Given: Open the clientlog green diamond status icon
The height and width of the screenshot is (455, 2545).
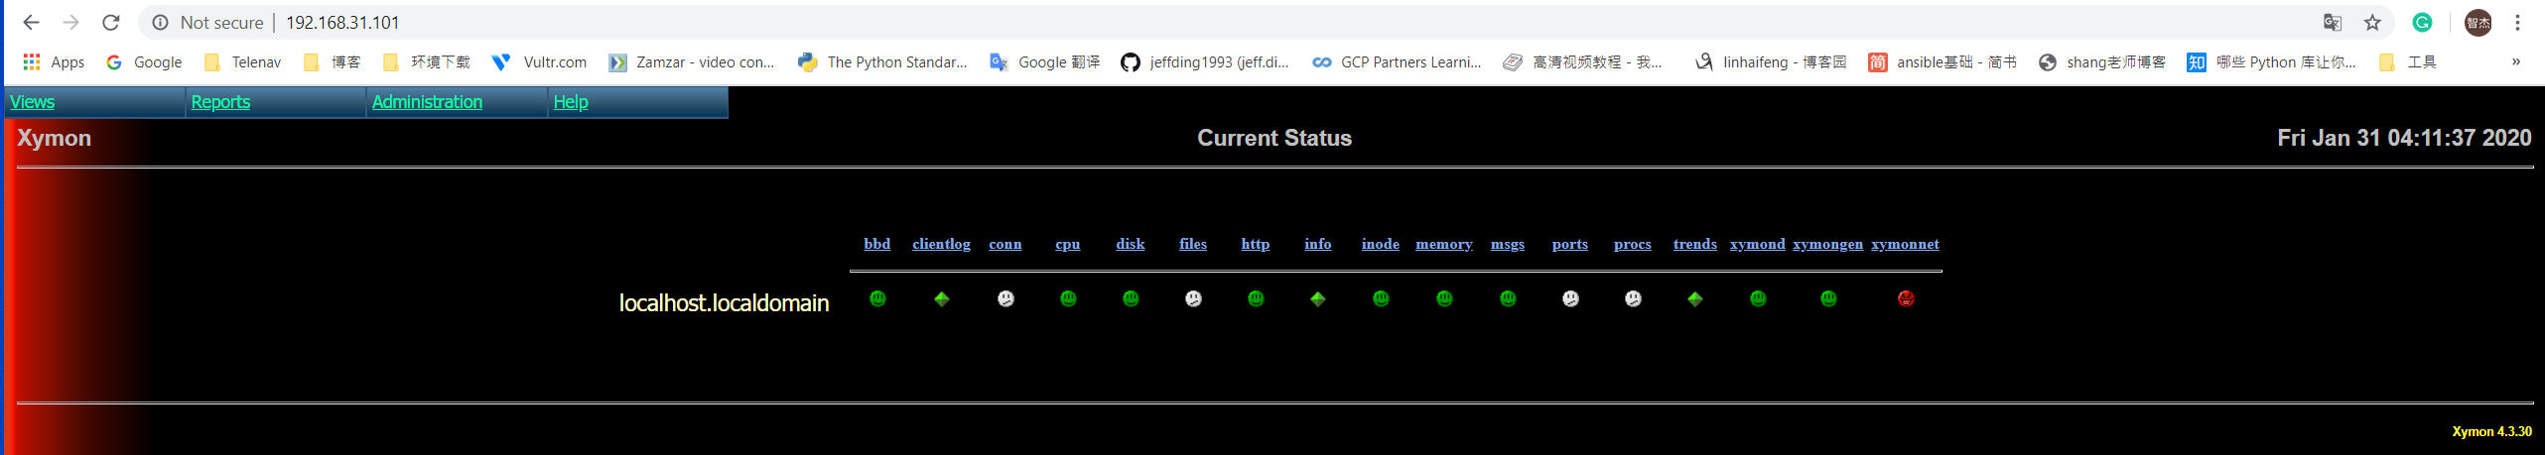Looking at the screenshot, I should [x=942, y=298].
